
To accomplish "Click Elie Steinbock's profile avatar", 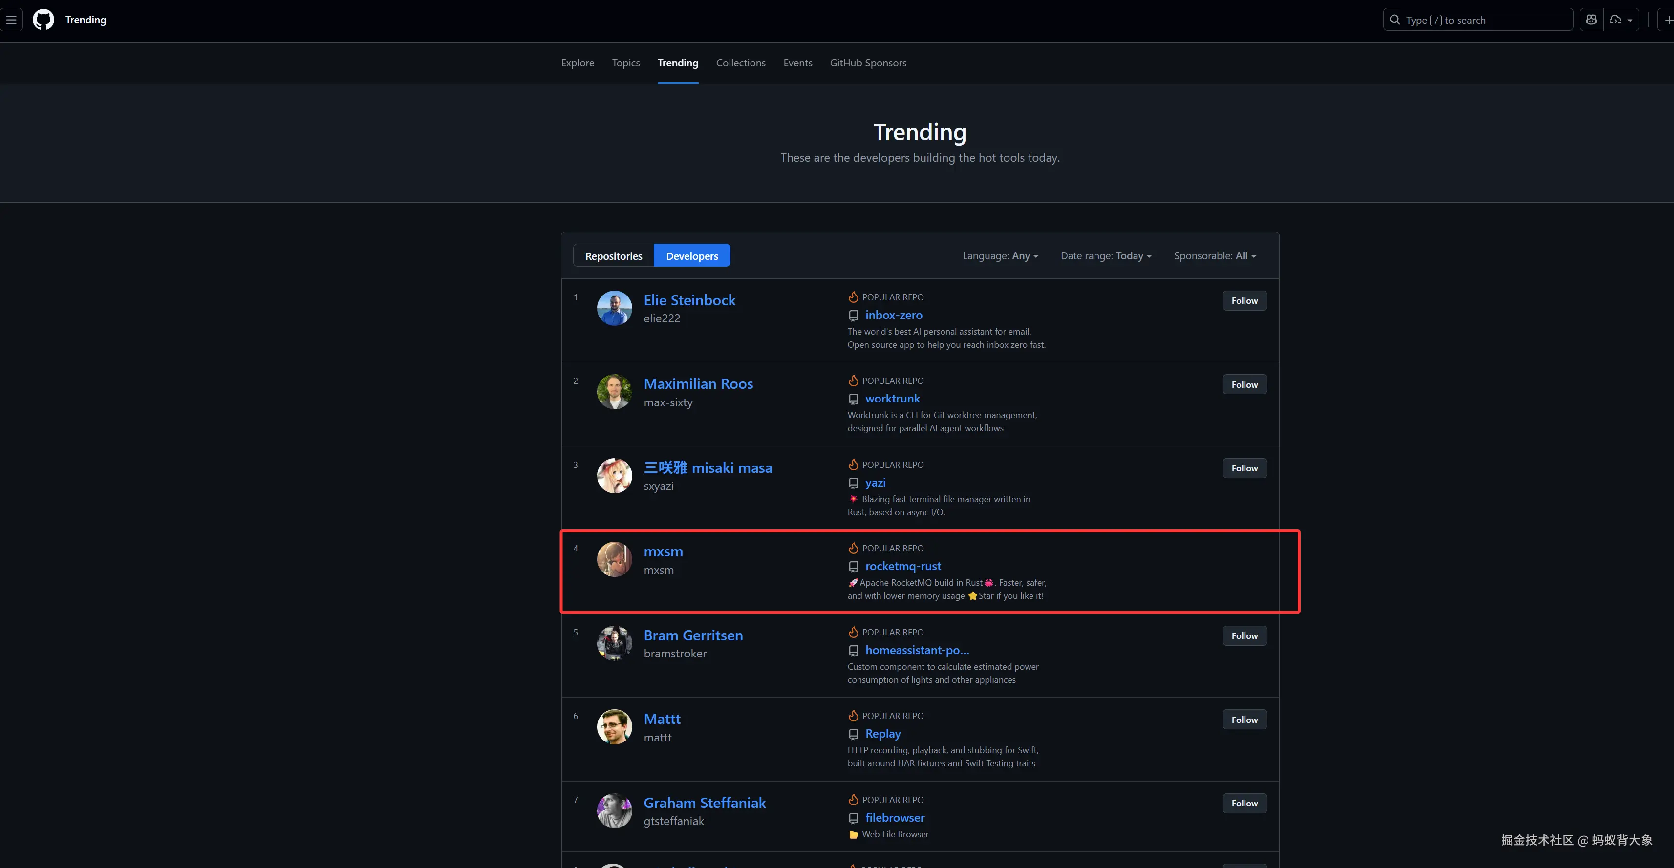I will tap(614, 308).
